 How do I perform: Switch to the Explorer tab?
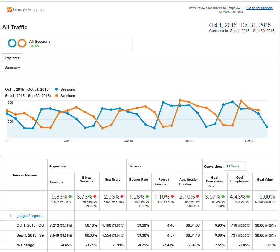pyautogui.click(x=12, y=58)
